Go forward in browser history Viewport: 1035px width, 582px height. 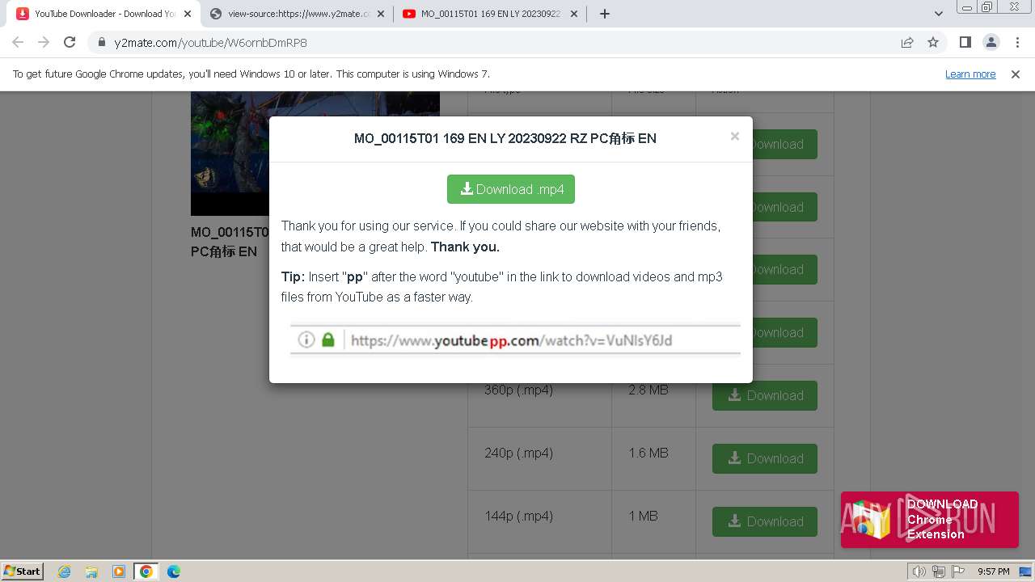point(44,42)
